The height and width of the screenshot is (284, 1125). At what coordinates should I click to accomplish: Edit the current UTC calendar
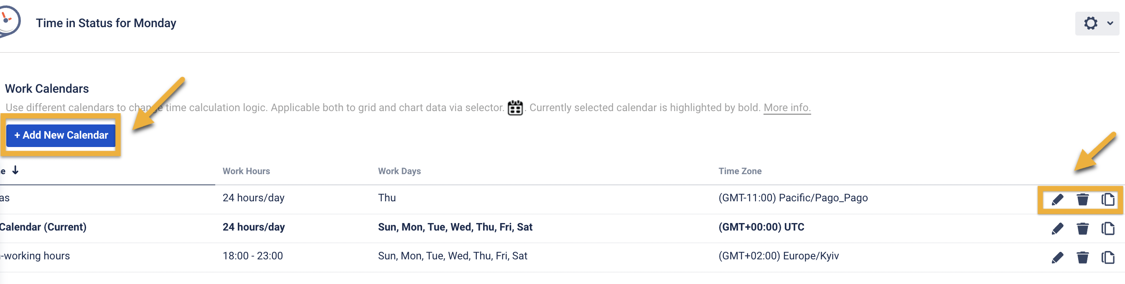coord(1057,228)
